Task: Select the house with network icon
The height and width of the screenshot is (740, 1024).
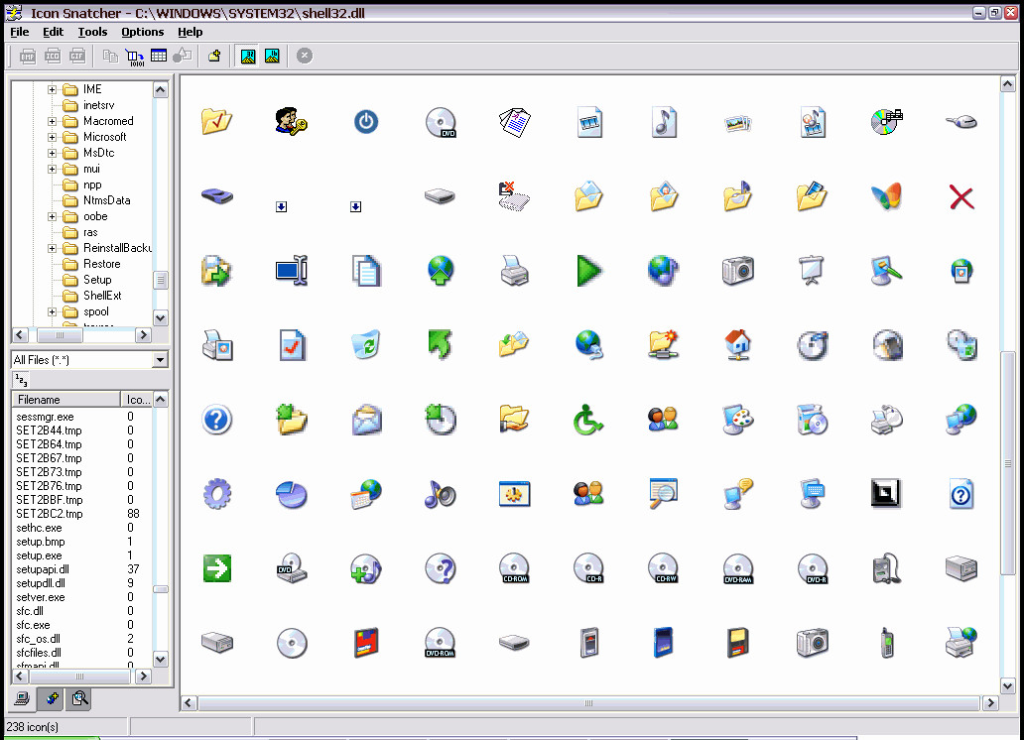Action: pos(738,345)
